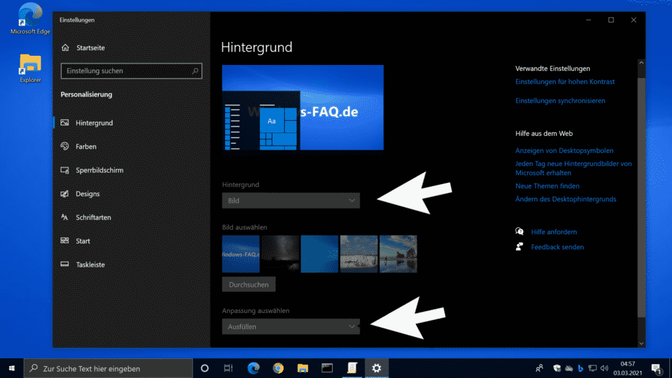Click the Bing tray icon
Screen dimensions: 672x378
pos(581,368)
